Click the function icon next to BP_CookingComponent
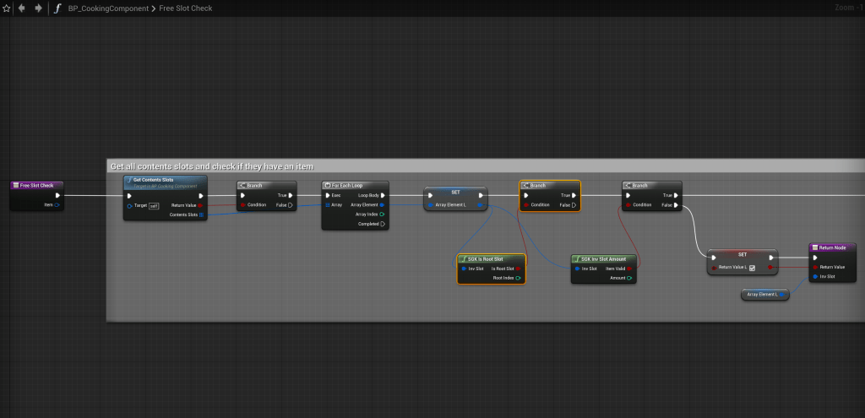 (57, 8)
